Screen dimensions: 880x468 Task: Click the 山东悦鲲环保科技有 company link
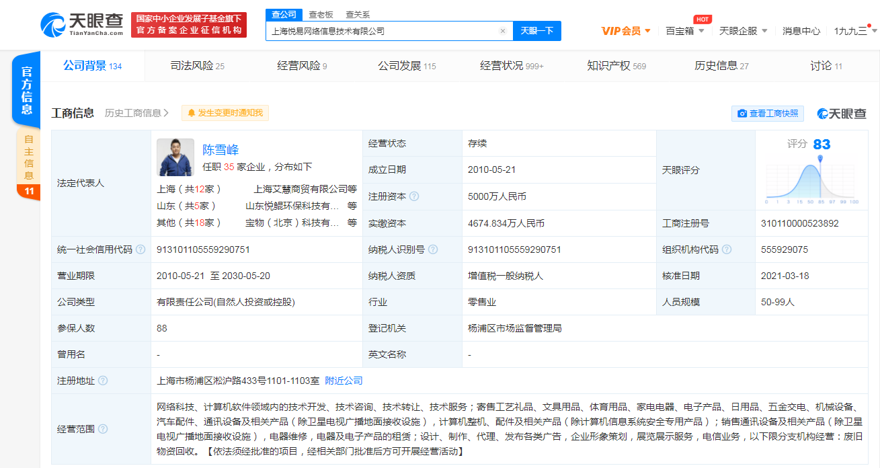[292, 206]
